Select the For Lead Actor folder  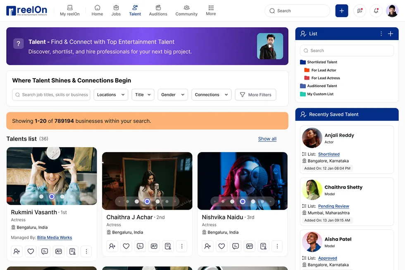point(324,70)
